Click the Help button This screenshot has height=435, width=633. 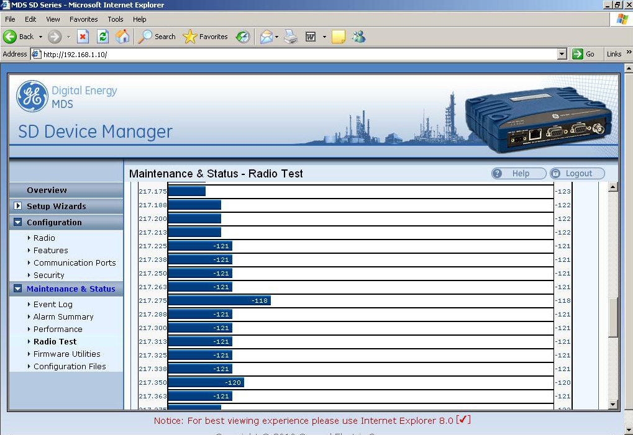[519, 174]
